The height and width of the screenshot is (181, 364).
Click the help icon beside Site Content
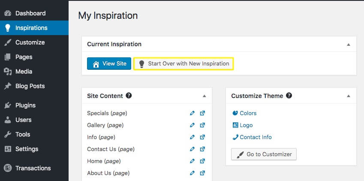(x=129, y=96)
